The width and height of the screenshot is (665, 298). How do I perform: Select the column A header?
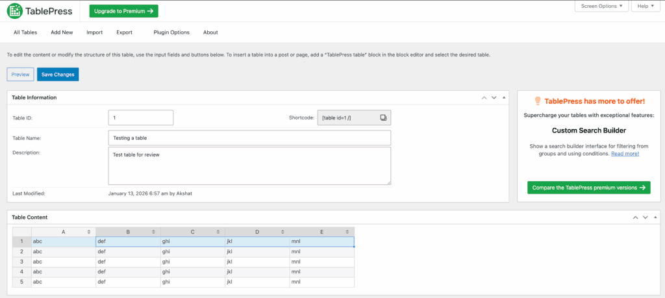pyautogui.click(x=64, y=232)
